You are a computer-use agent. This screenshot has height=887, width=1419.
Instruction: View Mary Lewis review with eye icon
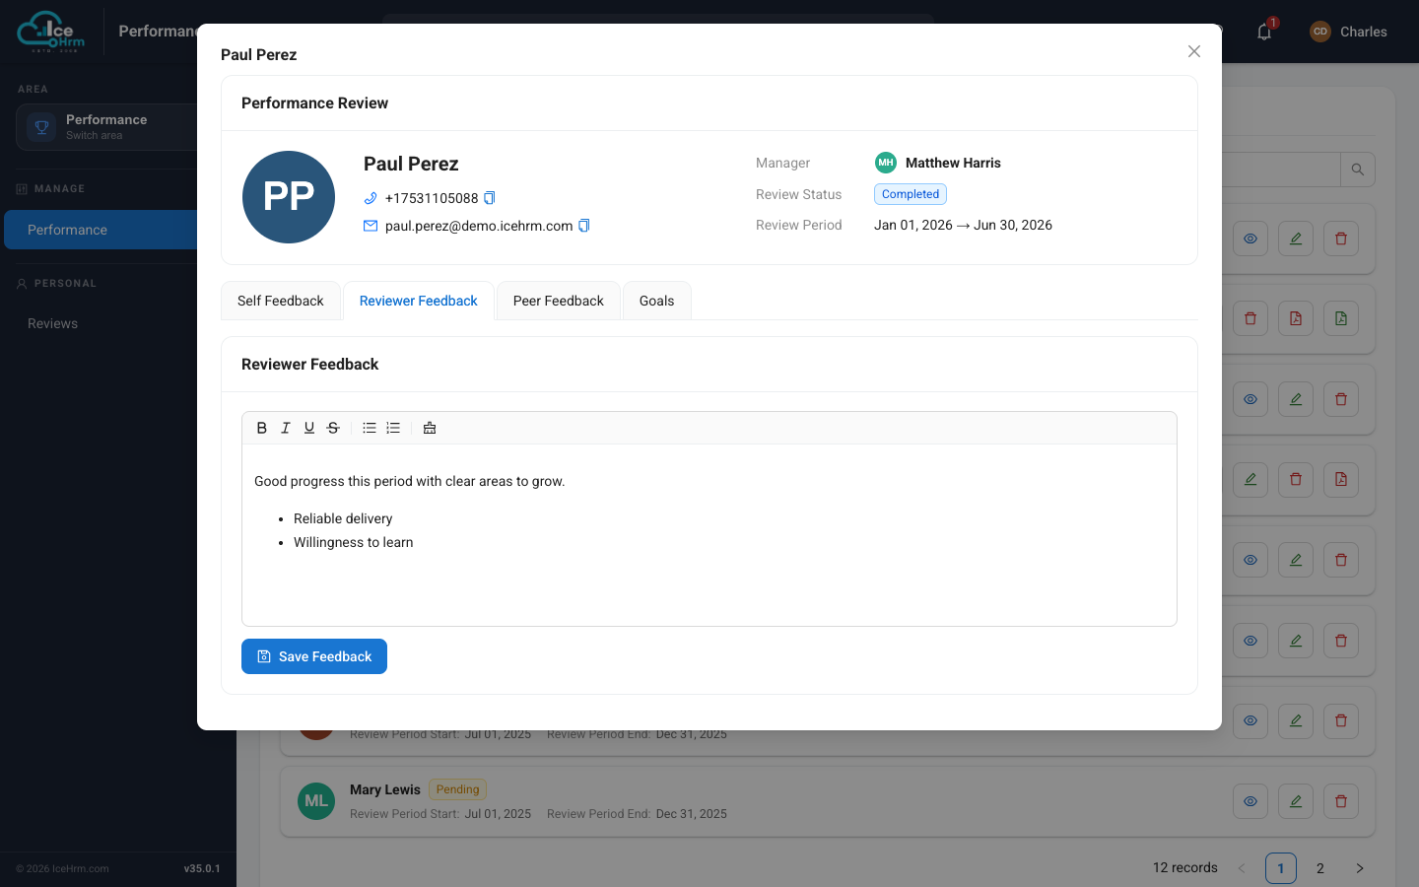pos(1250,801)
